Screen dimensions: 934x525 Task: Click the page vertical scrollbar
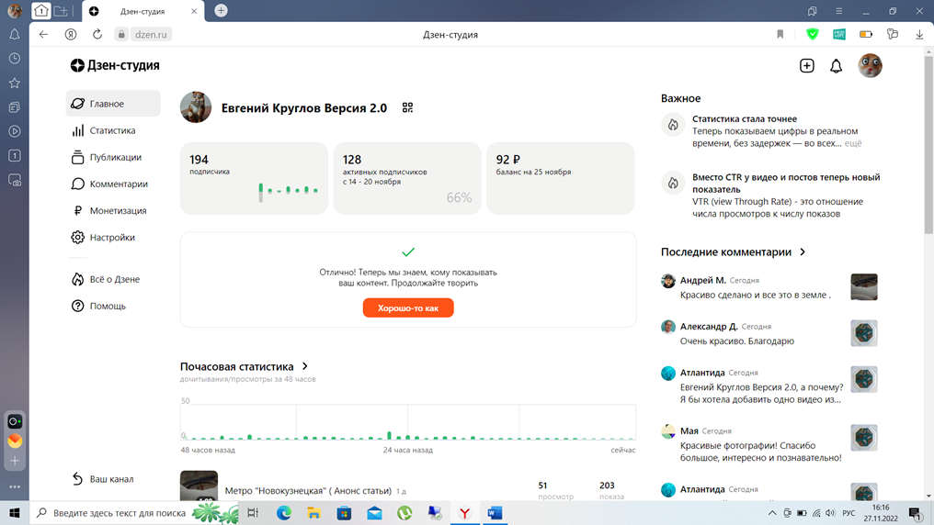point(928,144)
